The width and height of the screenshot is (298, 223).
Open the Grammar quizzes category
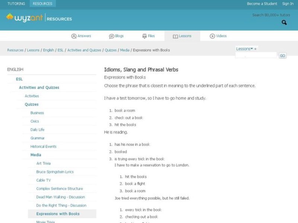(x=38, y=138)
